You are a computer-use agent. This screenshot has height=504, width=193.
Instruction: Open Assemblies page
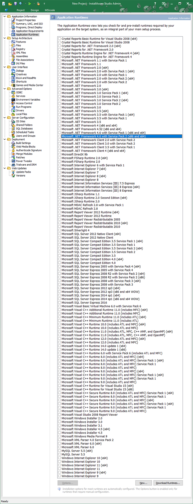click(x=22, y=56)
